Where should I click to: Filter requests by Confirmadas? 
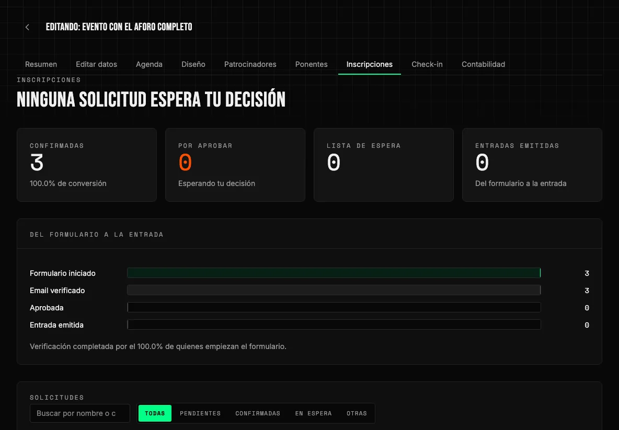coord(258,413)
